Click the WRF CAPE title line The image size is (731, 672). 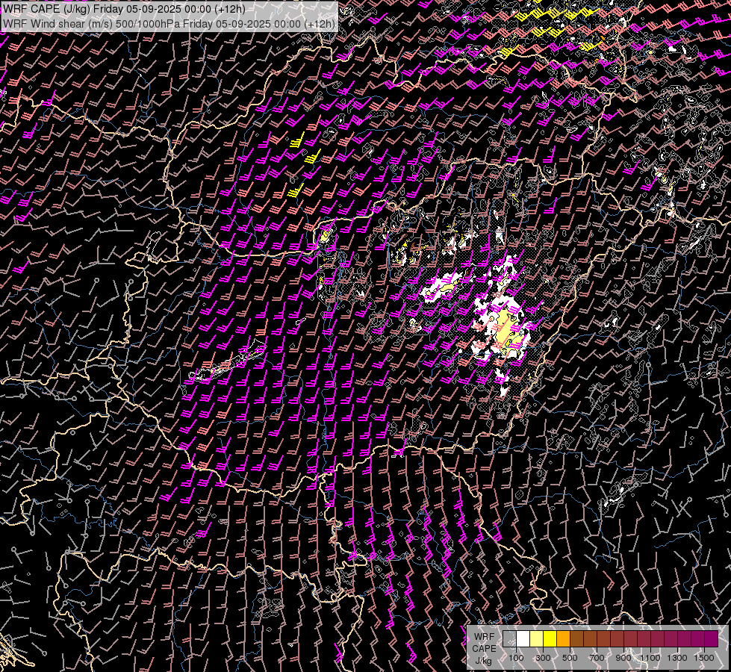(x=124, y=8)
